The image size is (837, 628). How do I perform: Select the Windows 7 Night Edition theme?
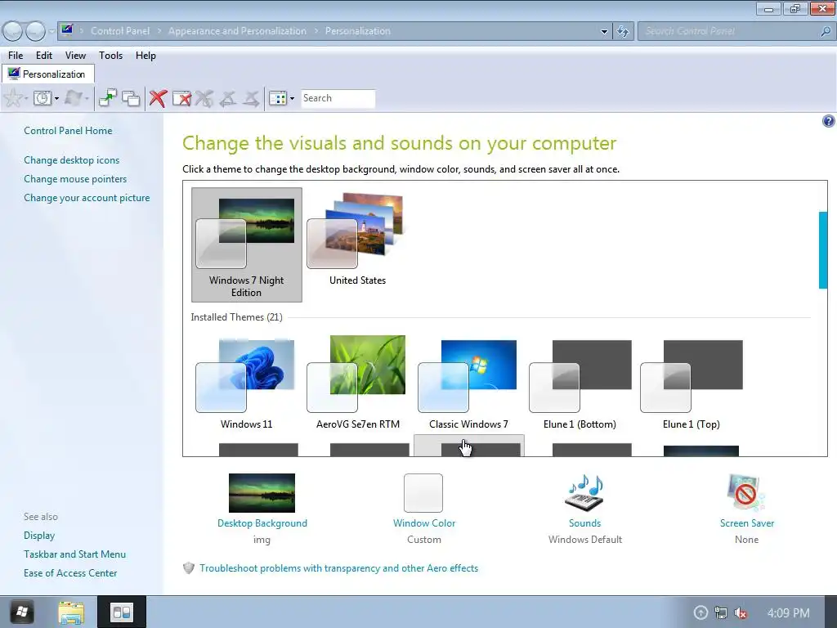pyautogui.click(x=247, y=244)
